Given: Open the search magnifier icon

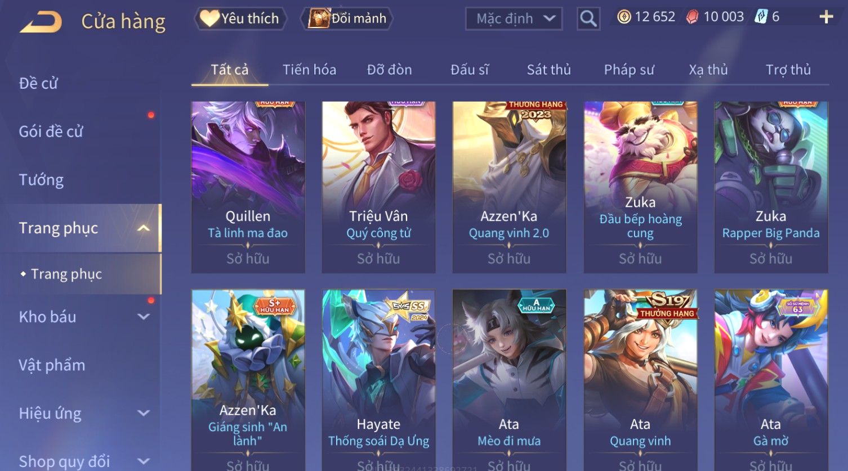Looking at the screenshot, I should 588,19.
